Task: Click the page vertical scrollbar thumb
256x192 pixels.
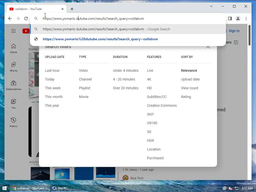Action: [249, 35]
